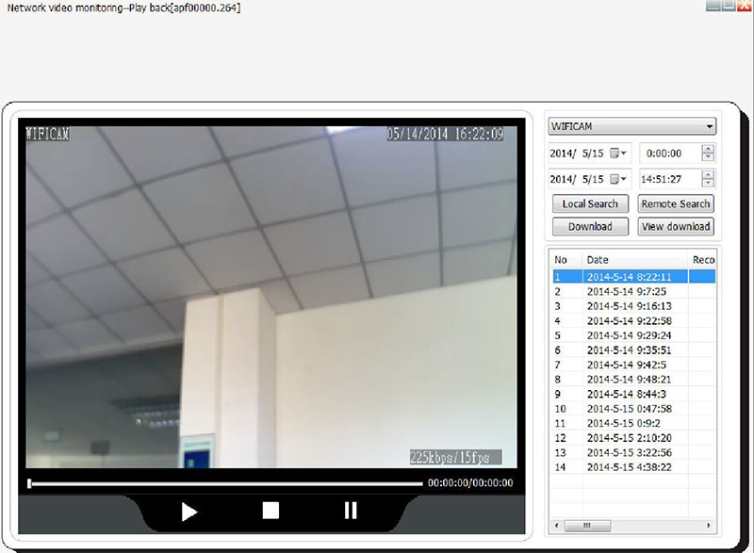The image size is (754, 553).
Task: Open the end date calendar dropdown
Action: pyautogui.click(x=618, y=179)
